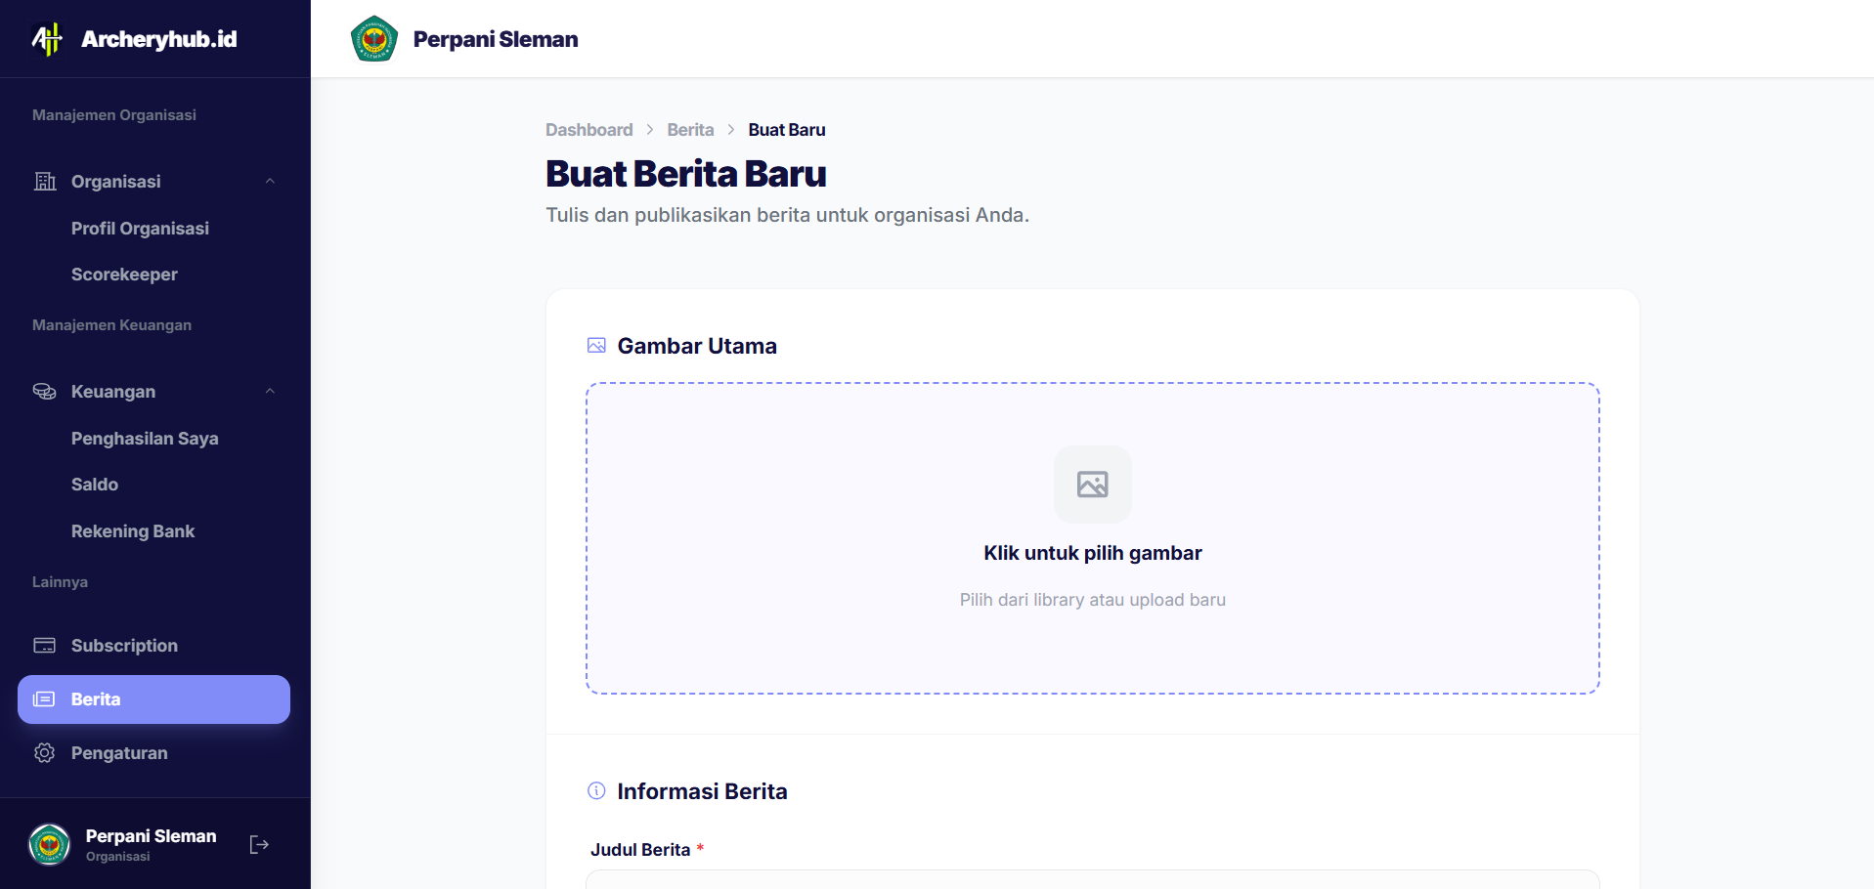Navigate back via the Dashboard breadcrumb
Viewport: 1874px width, 889px height.
tap(588, 129)
